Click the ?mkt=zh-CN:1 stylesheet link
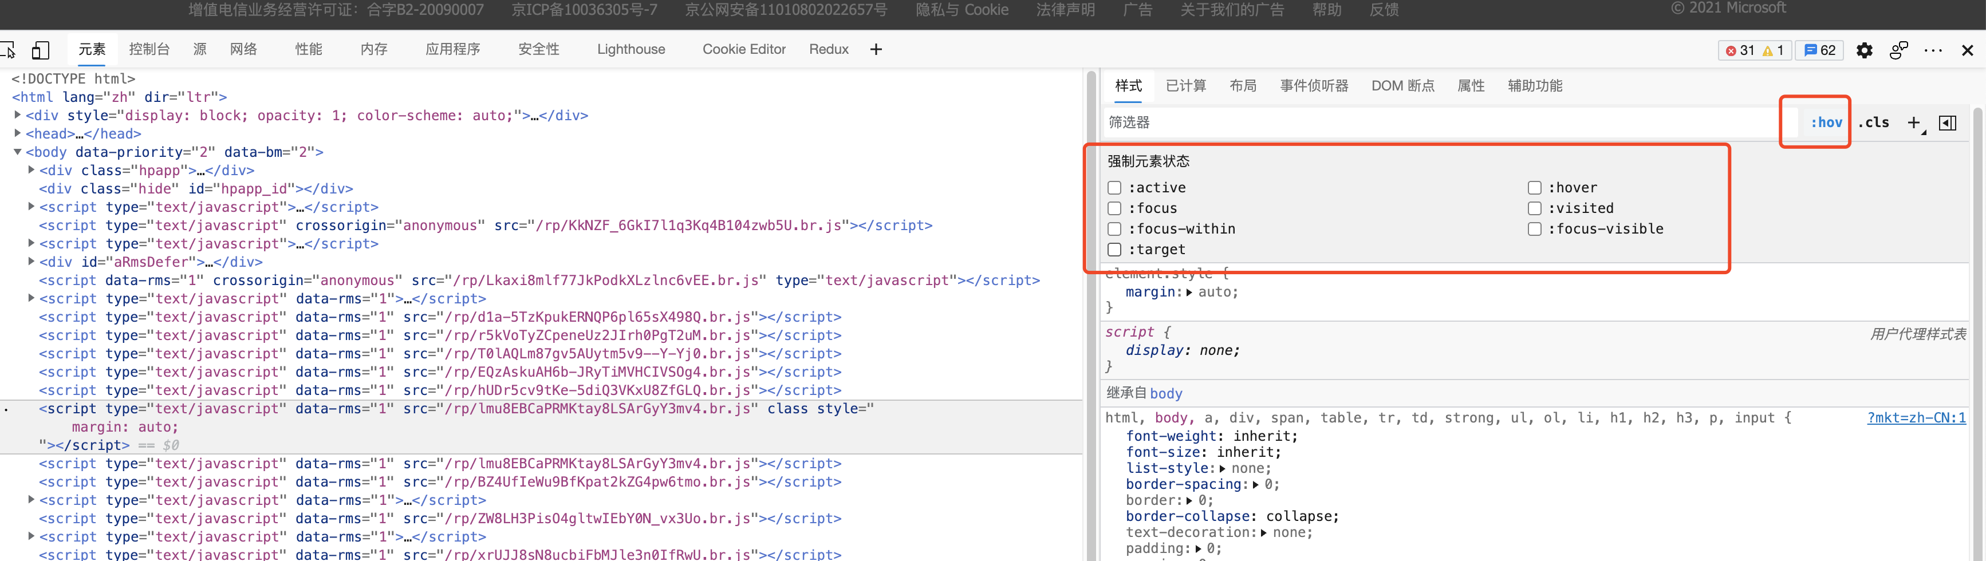Viewport: 1986px width, 561px height. click(1916, 418)
